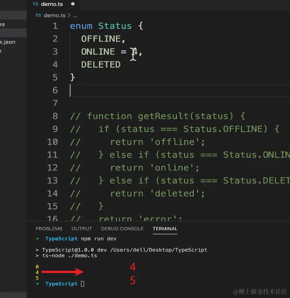Image resolution: width=290 pixels, height=298 pixels.
Task: Click line number 1 in the gutter
Action: [55, 26]
